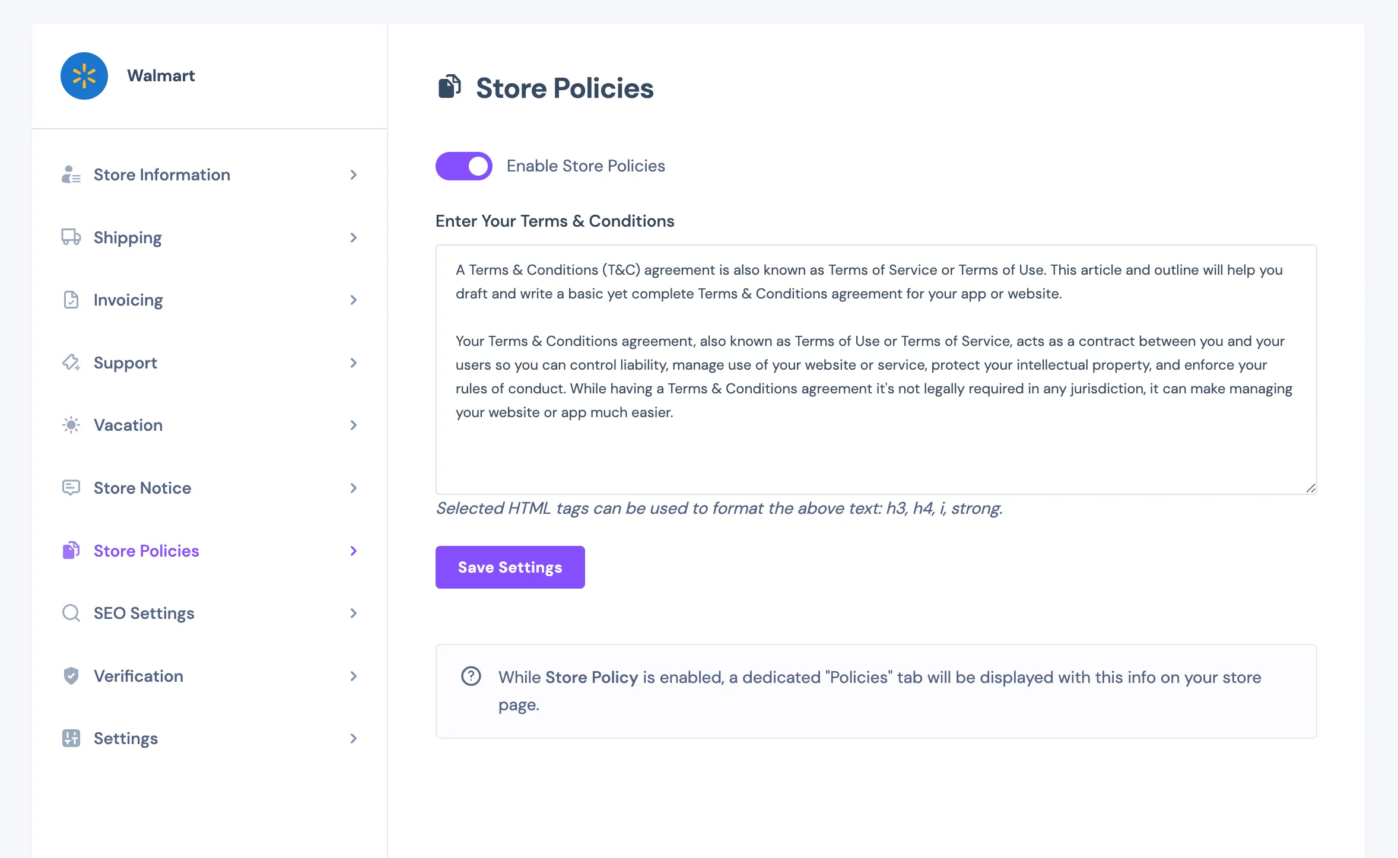Click the SEO Settings magnifier icon
The height and width of the screenshot is (858, 1398).
[x=71, y=613]
